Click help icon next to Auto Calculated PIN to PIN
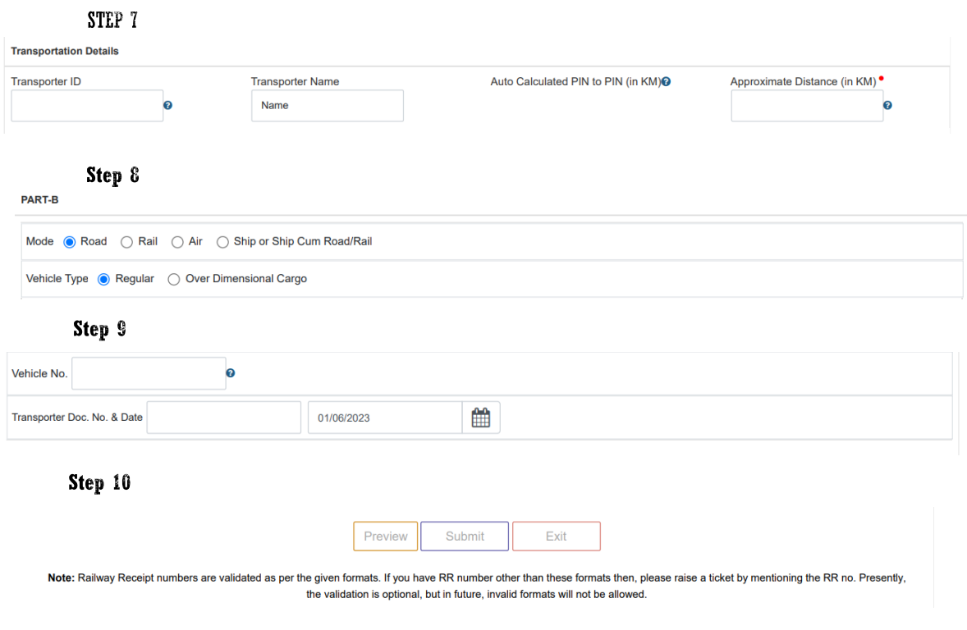This screenshot has width=967, height=630. 667,82
